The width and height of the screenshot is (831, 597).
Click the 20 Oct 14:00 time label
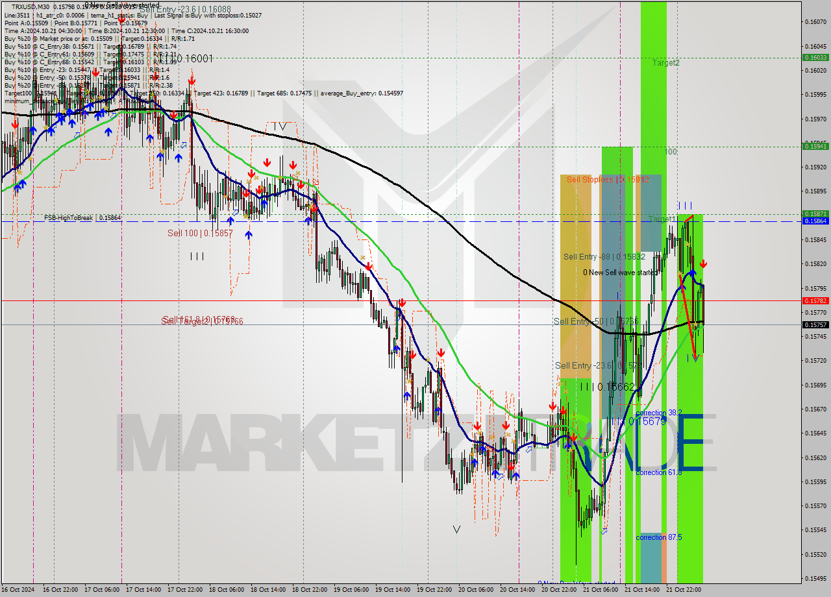[519, 590]
